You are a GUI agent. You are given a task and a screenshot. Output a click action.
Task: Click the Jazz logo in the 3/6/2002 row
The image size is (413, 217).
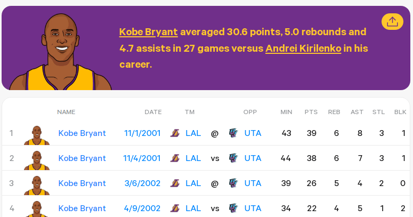point(233,183)
